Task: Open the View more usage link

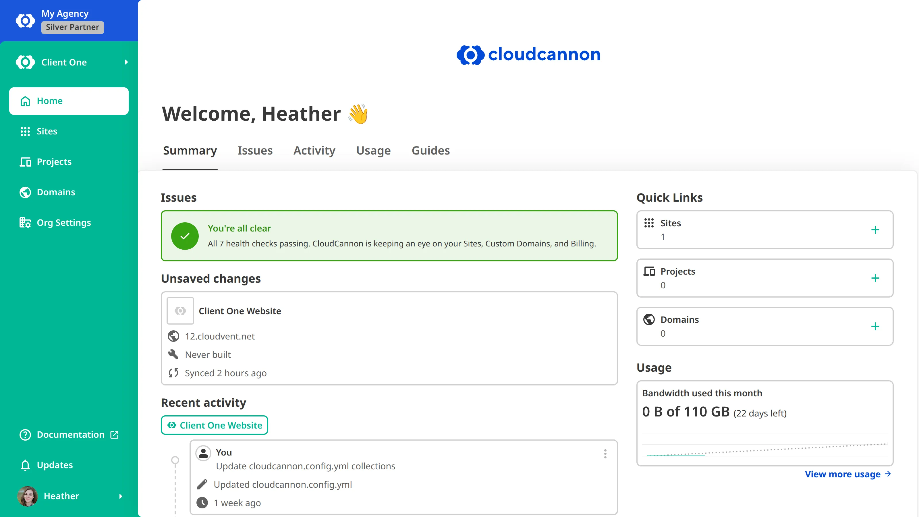Action: (848, 474)
